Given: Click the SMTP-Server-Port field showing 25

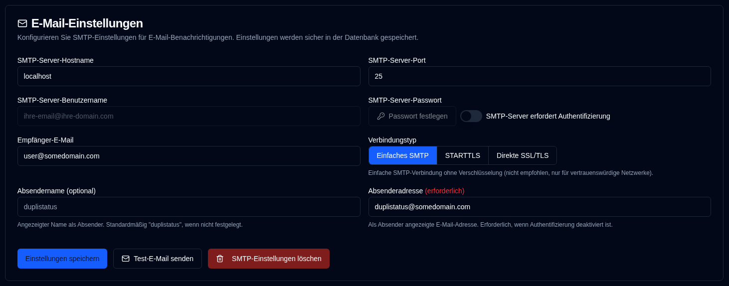Looking at the screenshot, I should 540,76.
